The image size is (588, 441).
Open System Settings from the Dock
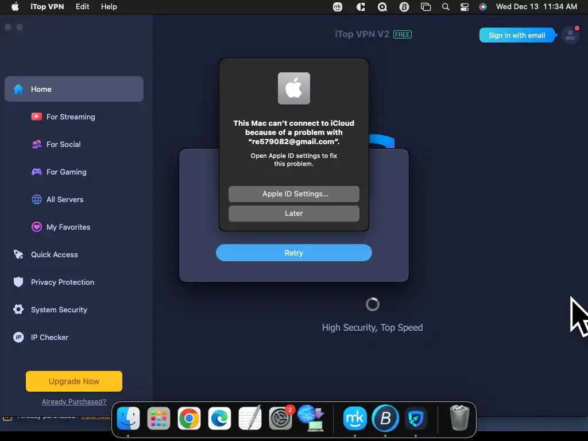click(280, 418)
